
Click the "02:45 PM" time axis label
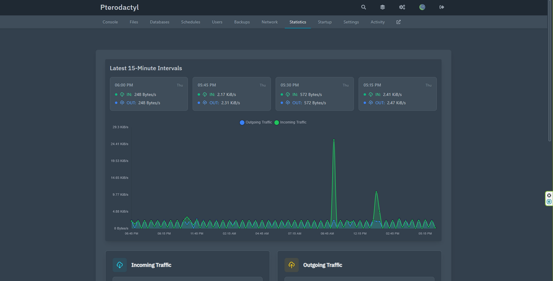point(393,233)
